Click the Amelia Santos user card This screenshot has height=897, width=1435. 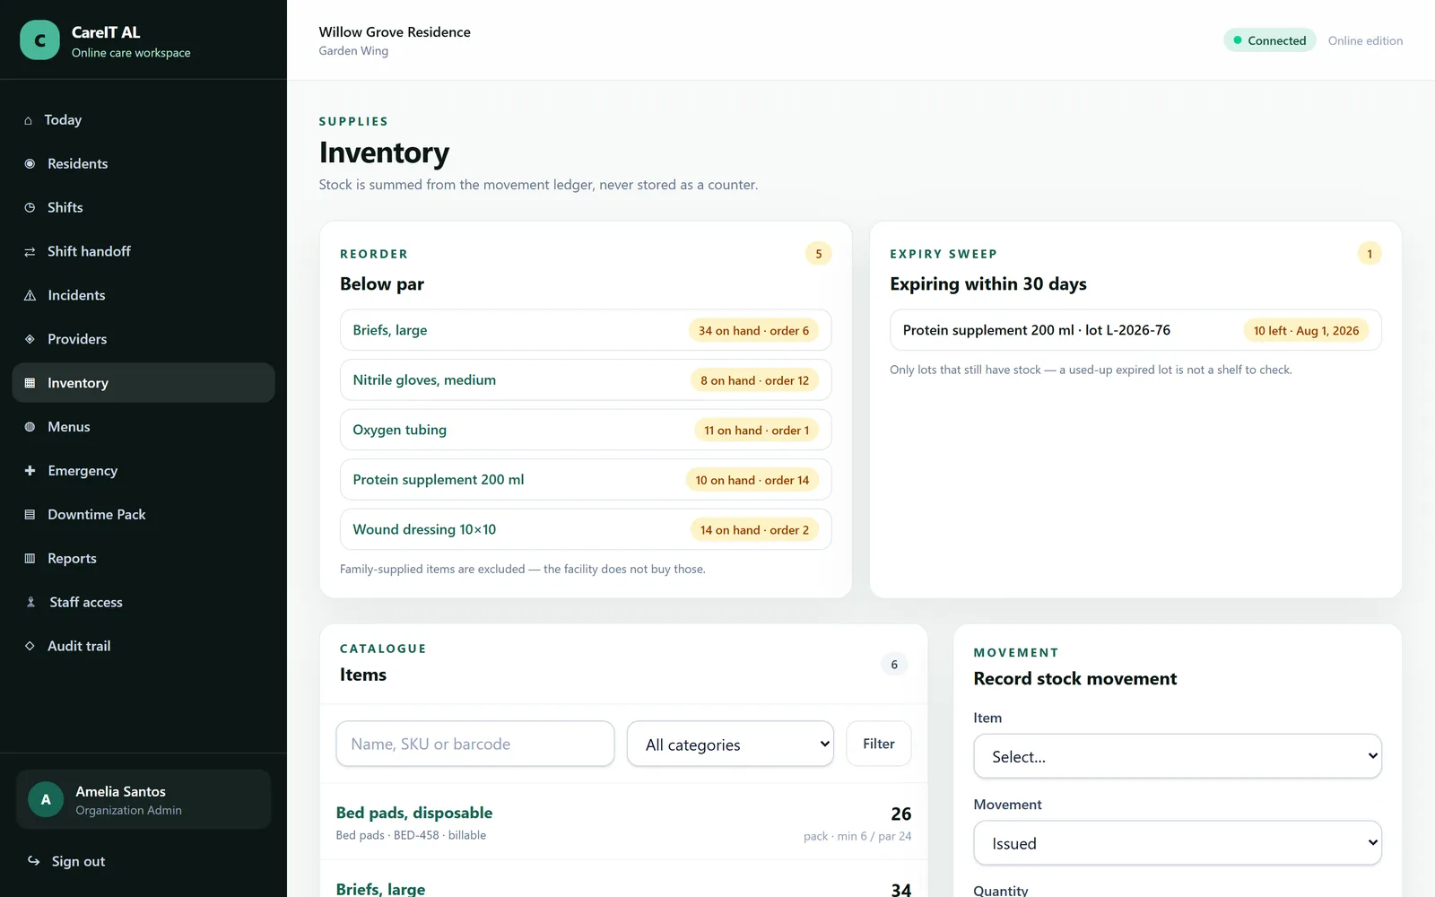click(143, 799)
